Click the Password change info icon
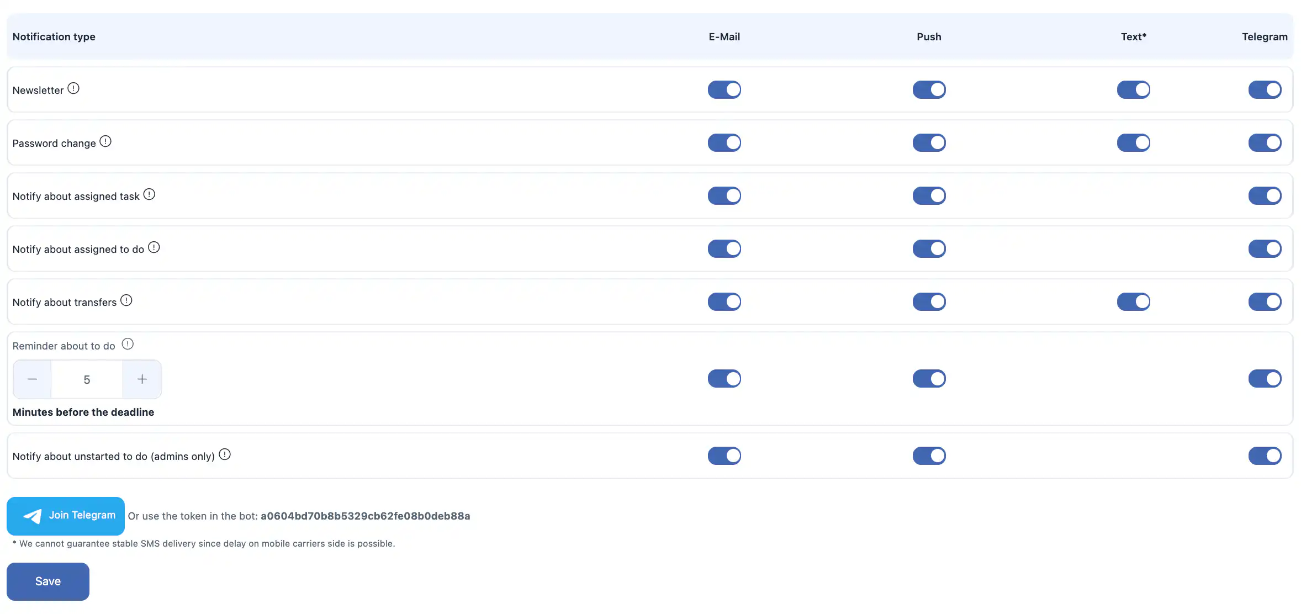 coord(105,141)
